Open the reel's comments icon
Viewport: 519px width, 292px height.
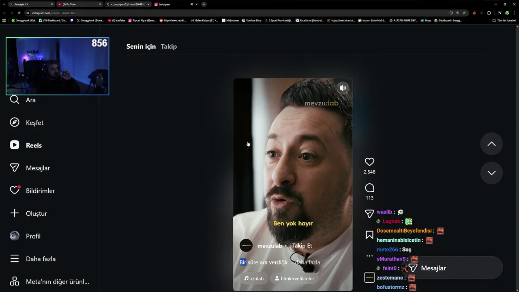(369, 188)
